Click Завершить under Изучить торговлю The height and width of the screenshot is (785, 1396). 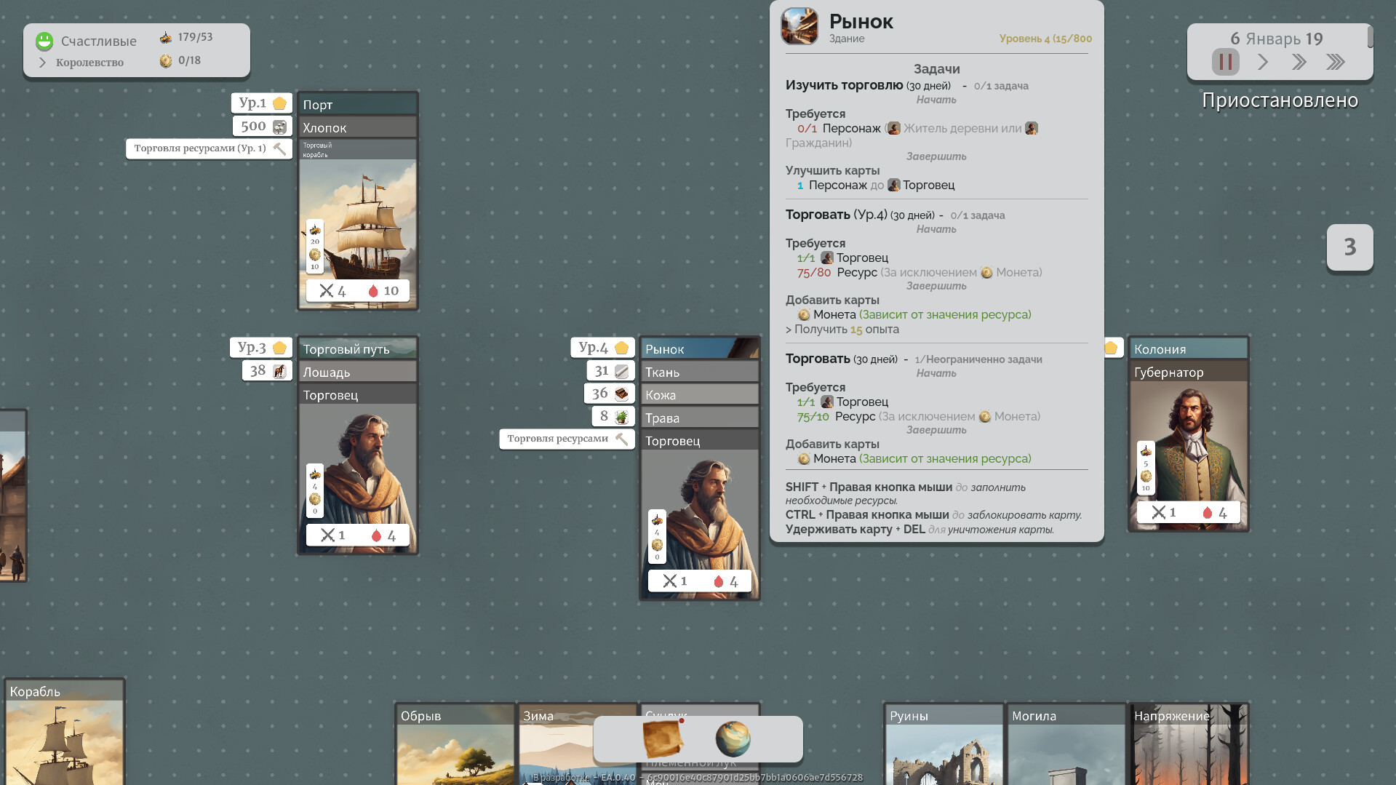[x=936, y=156]
